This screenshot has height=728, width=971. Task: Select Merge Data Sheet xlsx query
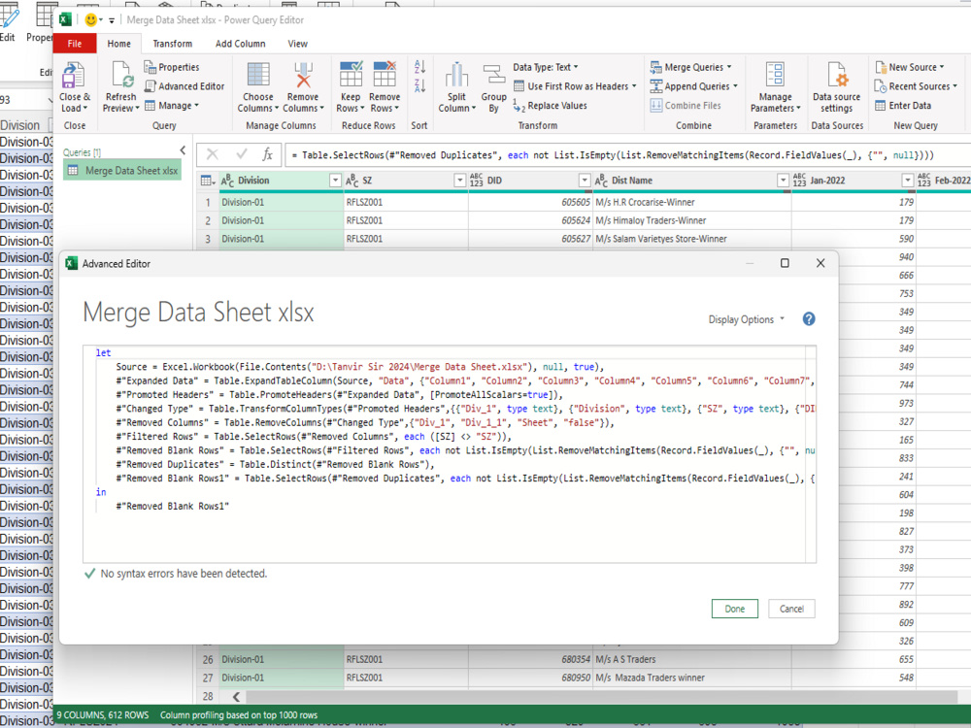[x=122, y=170]
